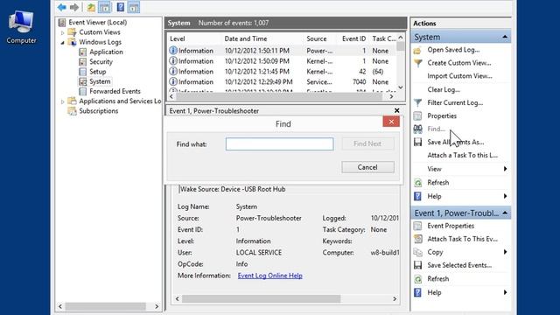Collapse the Windows Logs tree node
This screenshot has height=315, width=560.
click(x=62, y=43)
